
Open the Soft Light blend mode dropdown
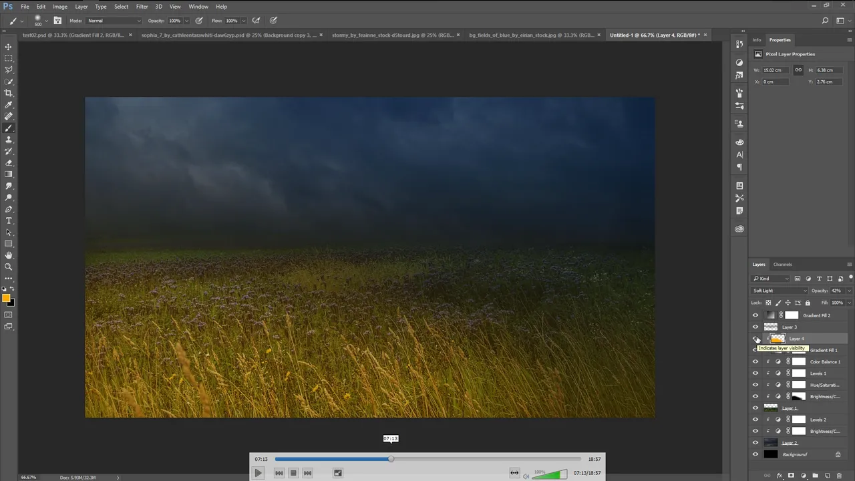point(780,291)
